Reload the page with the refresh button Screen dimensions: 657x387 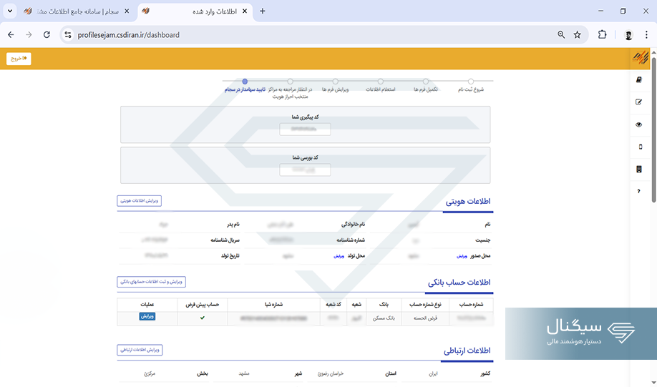tap(47, 34)
